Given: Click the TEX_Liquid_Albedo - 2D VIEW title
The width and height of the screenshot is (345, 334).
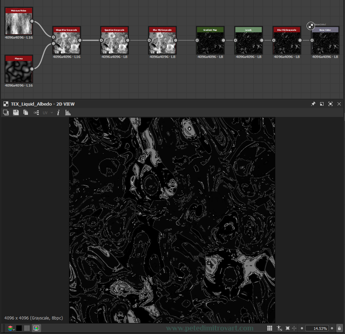Looking at the screenshot, I should (x=43, y=104).
